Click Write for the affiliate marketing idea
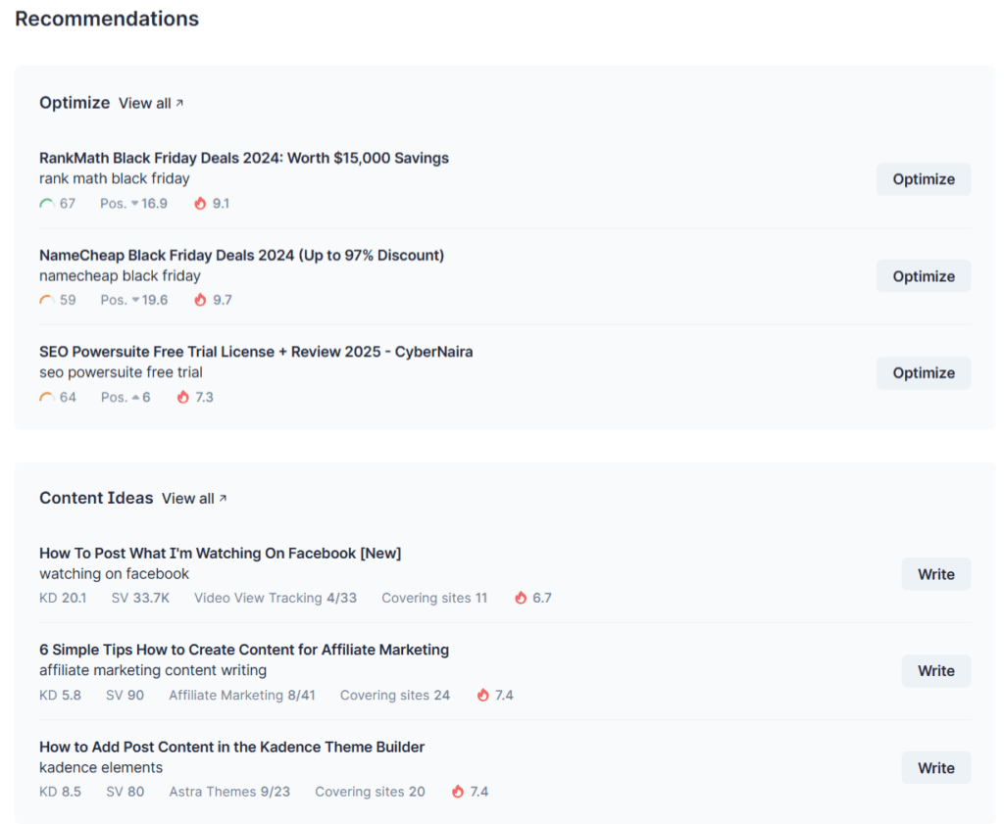 coord(935,671)
